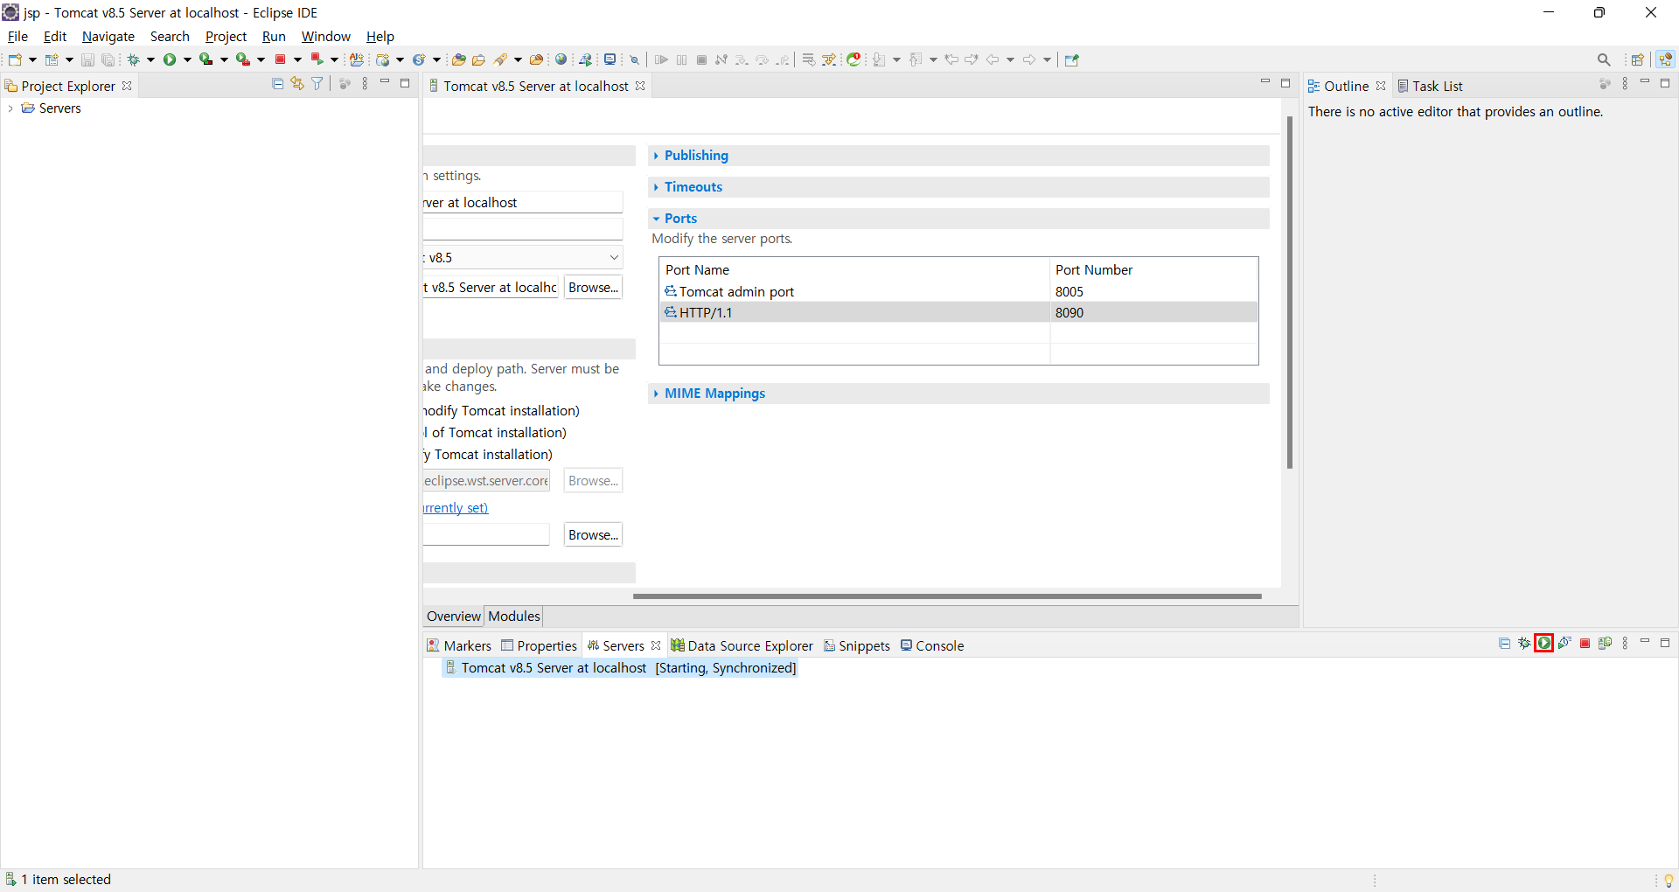Close the Tomcat v8.5 Server editor tab

coord(640,86)
